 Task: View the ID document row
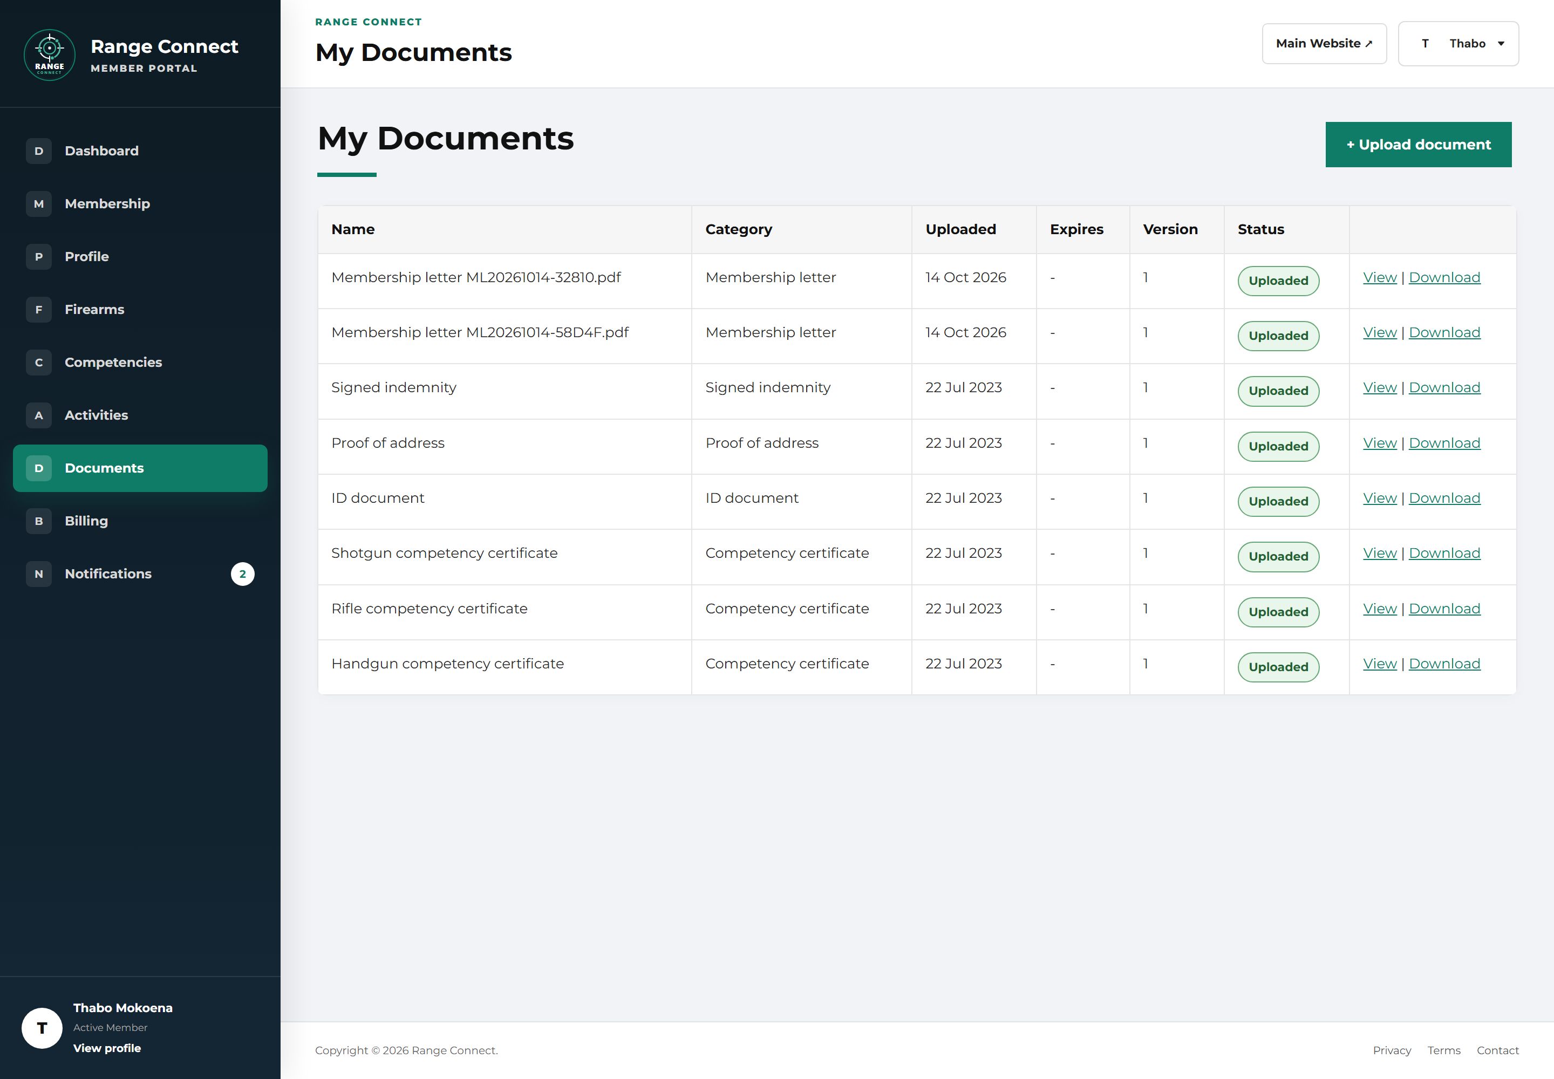point(1380,498)
